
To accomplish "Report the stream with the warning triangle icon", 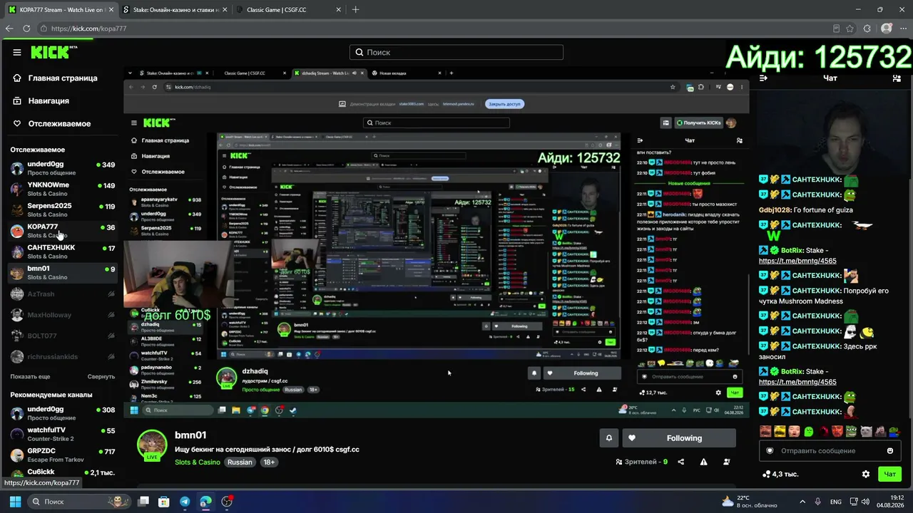I will pyautogui.click(x=703, y=462).
